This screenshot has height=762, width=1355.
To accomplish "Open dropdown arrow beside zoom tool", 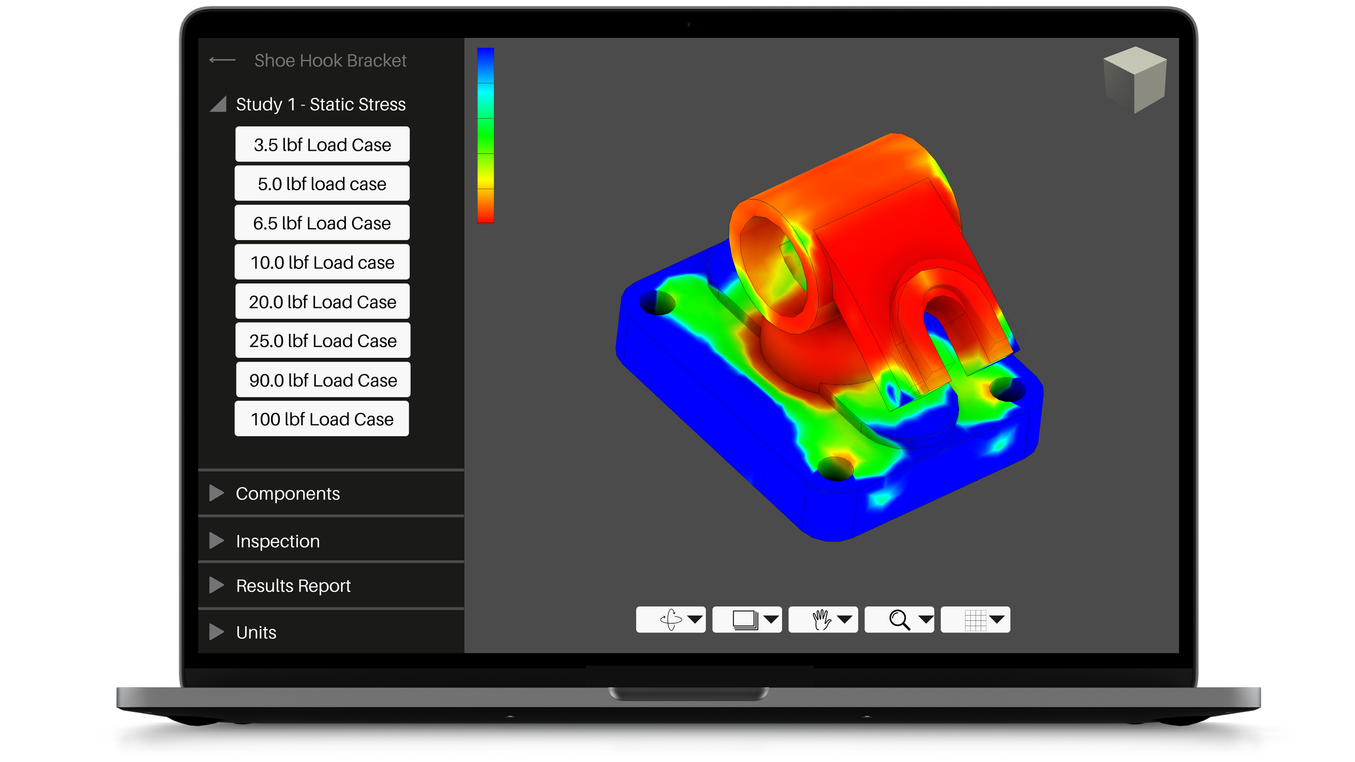I will click(x=925, y=619).
